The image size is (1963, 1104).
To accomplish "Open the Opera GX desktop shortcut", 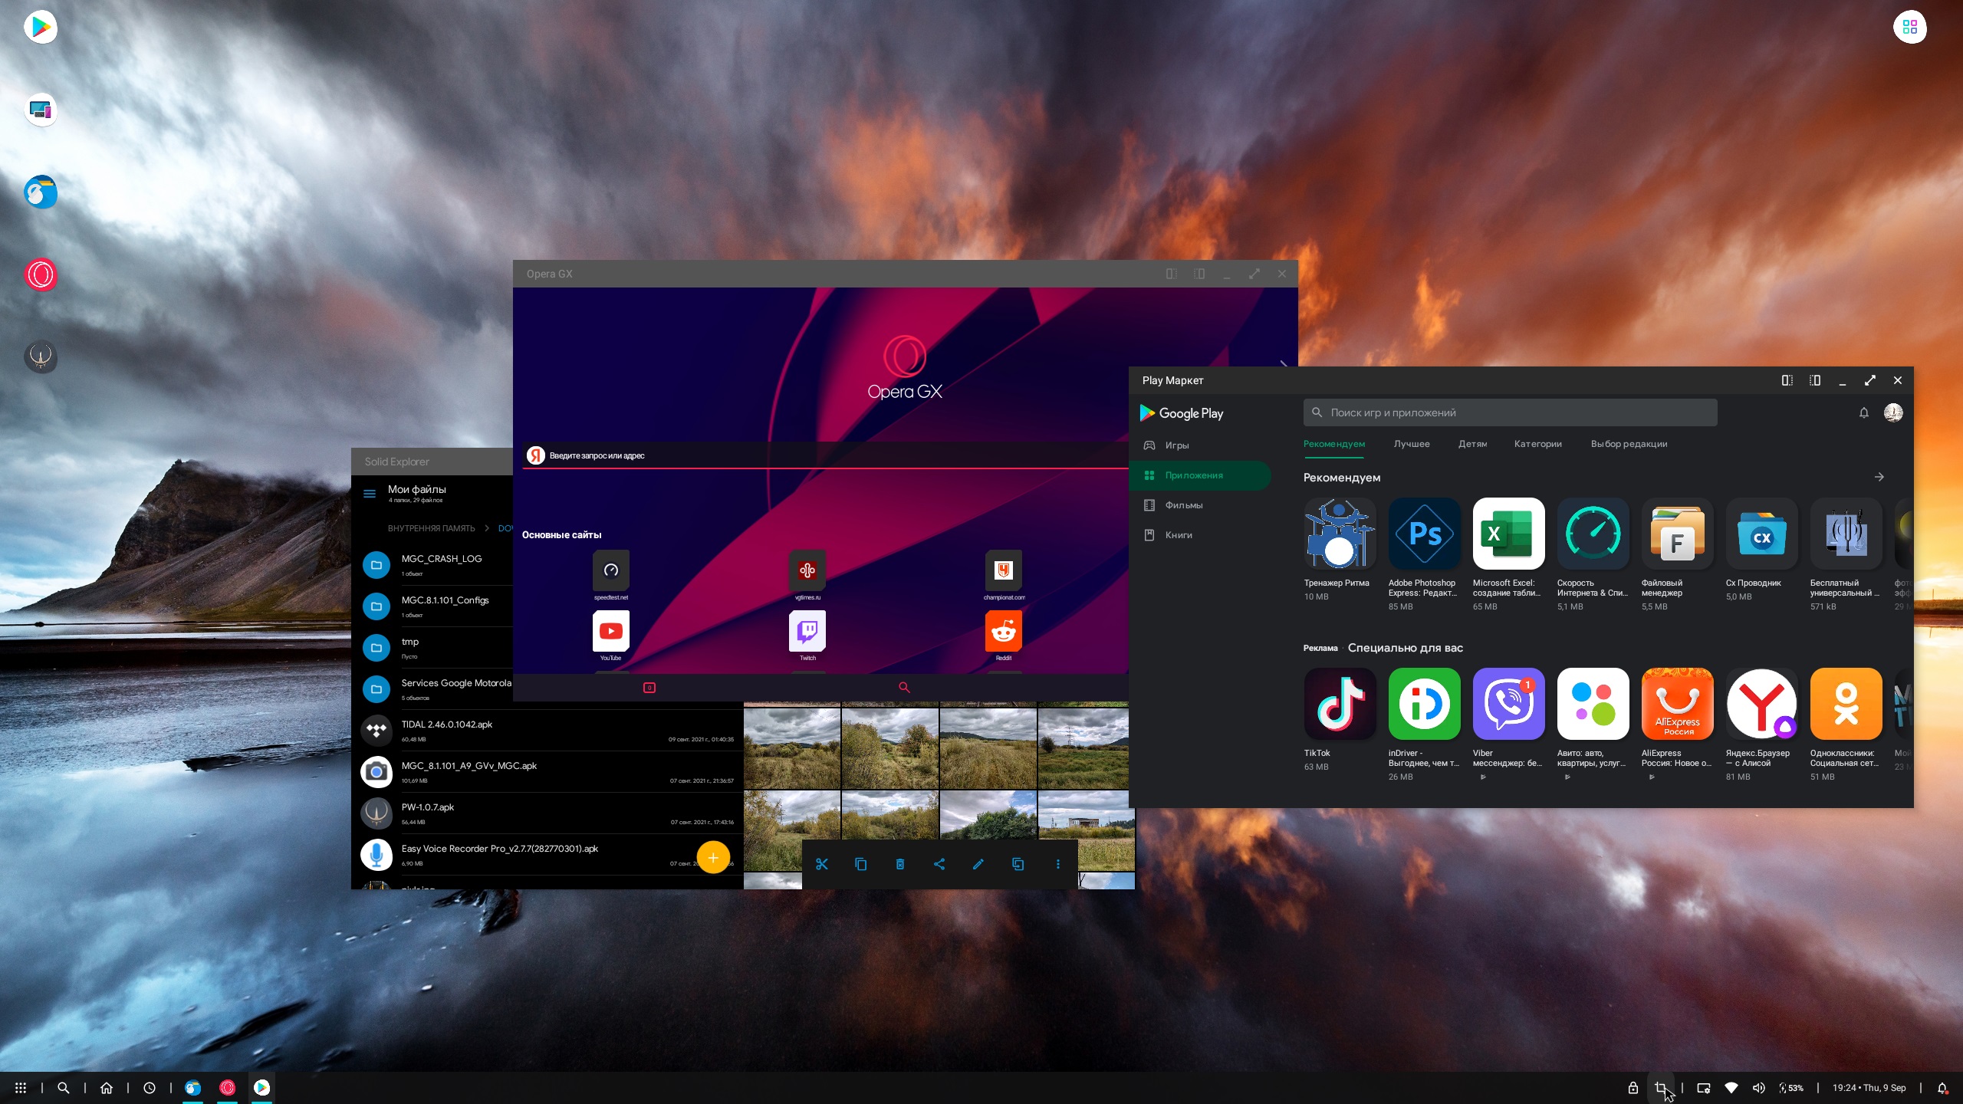I will [x=41, y=274].
